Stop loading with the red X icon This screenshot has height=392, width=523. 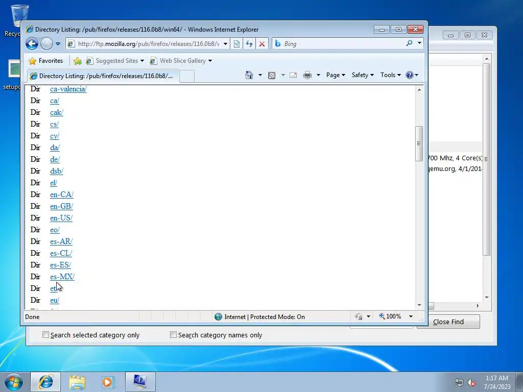[x=262, y=44]
